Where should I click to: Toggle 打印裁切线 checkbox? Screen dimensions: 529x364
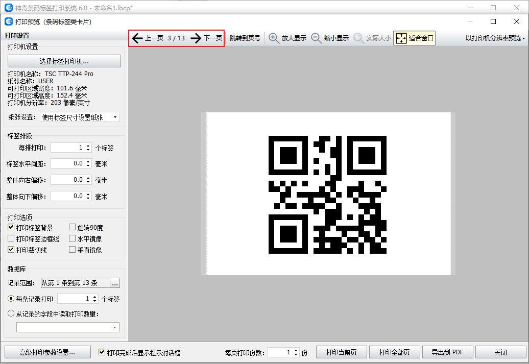[11, 250]
